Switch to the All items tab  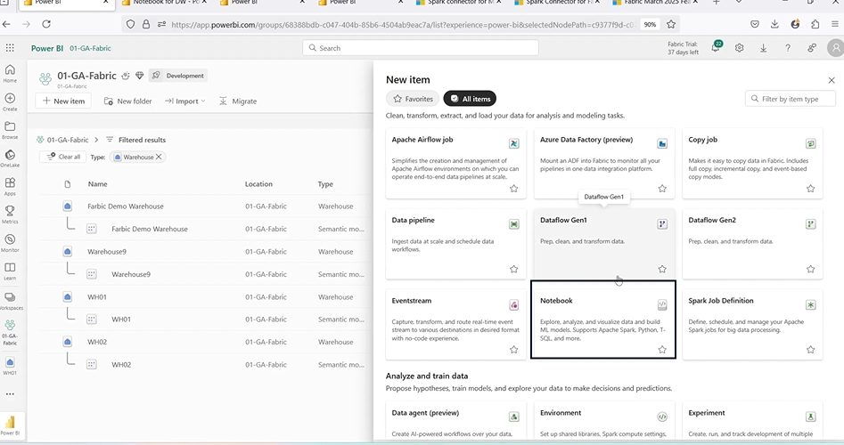470,99
